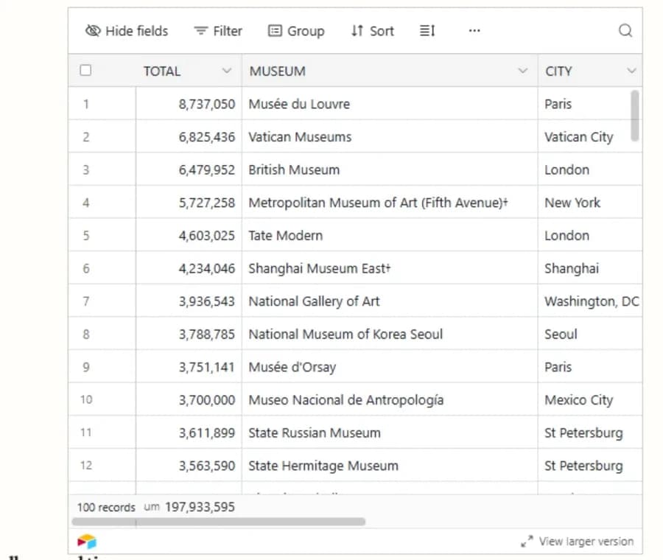
Task: Select Museo Nacional de Antropología cell
Action: [390, 399]
